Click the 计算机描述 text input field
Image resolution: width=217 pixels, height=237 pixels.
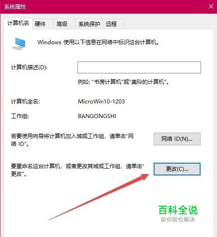(139, 67)
